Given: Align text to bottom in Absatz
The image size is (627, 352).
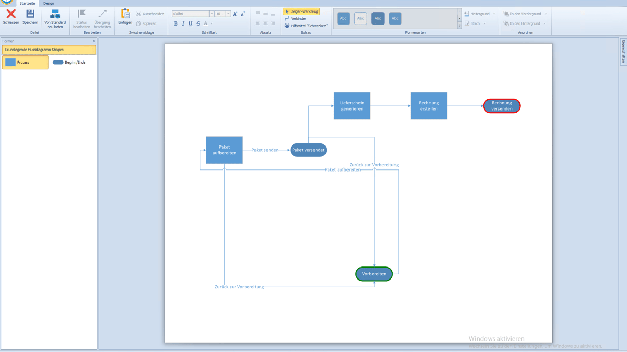Looking at the screenshot, I should (x=273, y=14).
